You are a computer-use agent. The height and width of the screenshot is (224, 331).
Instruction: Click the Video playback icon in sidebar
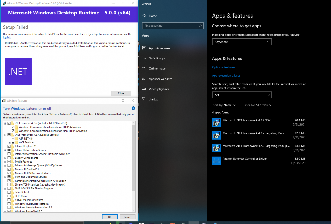pyautogui.click(x=144, y=89)
